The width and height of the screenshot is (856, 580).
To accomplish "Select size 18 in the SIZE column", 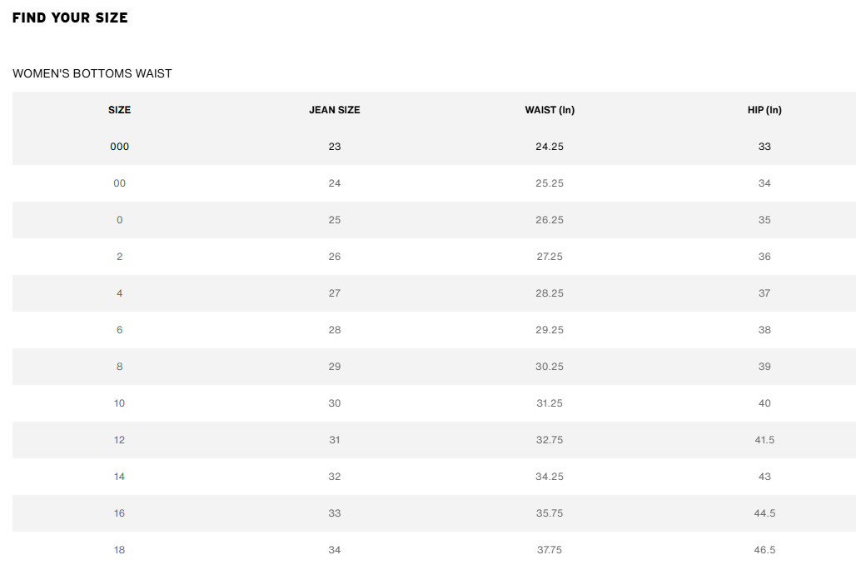I will [x=119, y=550].
